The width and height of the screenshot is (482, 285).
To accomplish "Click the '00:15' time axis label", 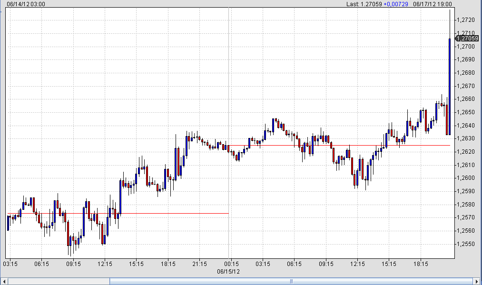I will coord(231,264).
